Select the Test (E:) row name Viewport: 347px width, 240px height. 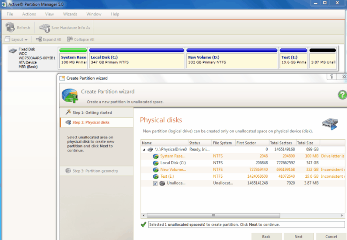point(167,176)
